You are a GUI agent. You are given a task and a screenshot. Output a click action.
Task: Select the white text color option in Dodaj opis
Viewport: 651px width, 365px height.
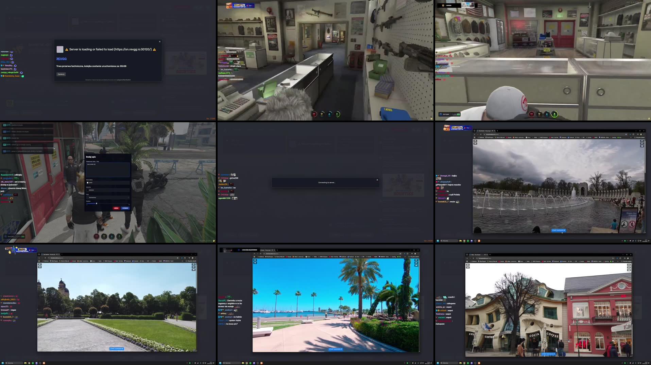[x=88, y=183]
